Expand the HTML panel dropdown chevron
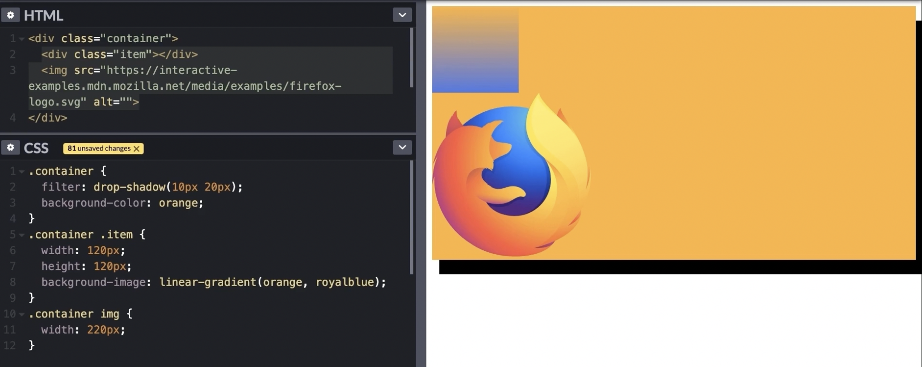The height and width of the screenshot is (367, 923). (402, 15)
